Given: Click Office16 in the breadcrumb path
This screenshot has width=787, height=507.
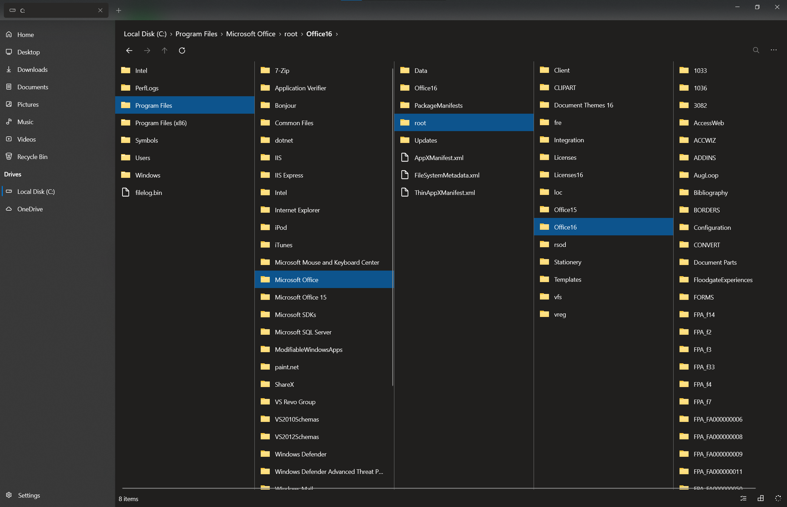Looking at the screenshot, I should pyautogui.click(x=319, y=34).
